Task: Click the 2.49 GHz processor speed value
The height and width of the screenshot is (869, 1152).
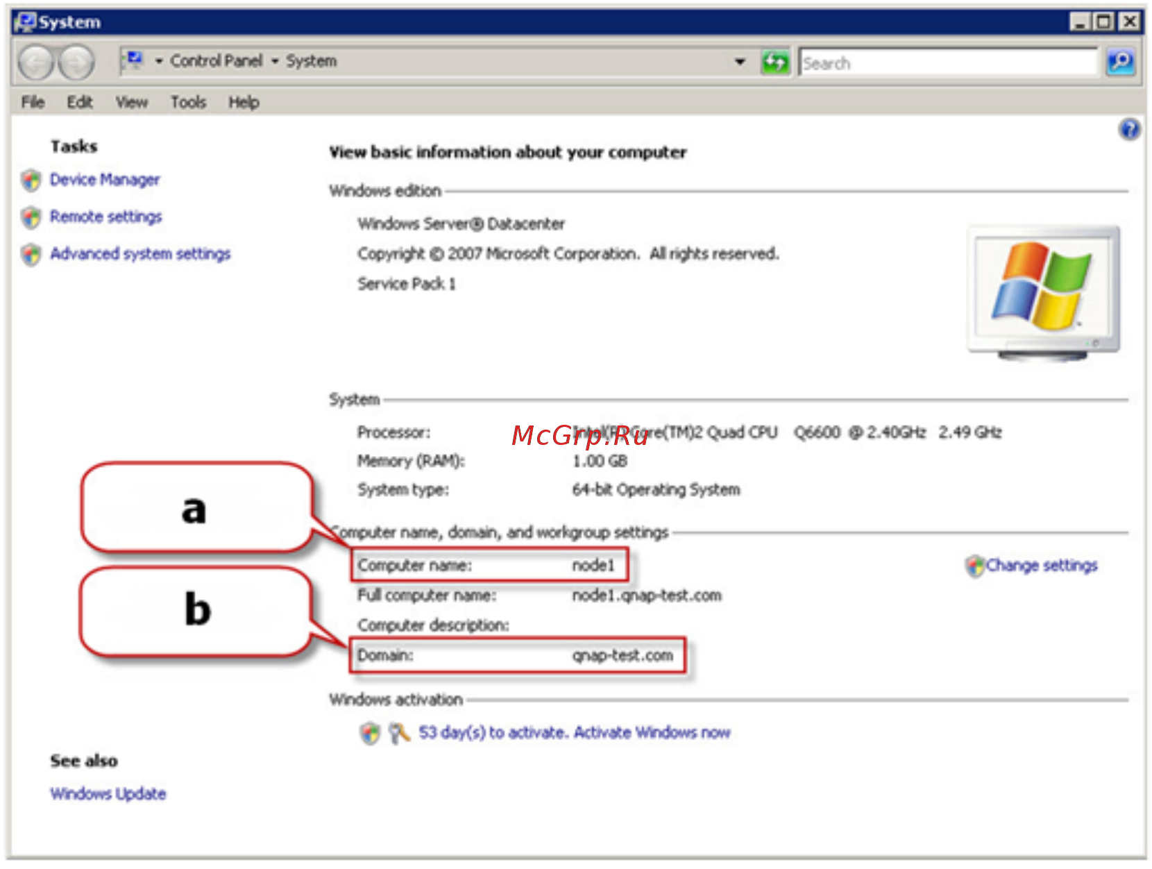Action: [x=969, y=432]
